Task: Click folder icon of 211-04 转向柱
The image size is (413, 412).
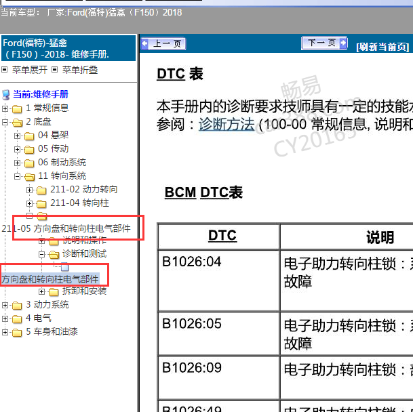Action: [41, 204]
